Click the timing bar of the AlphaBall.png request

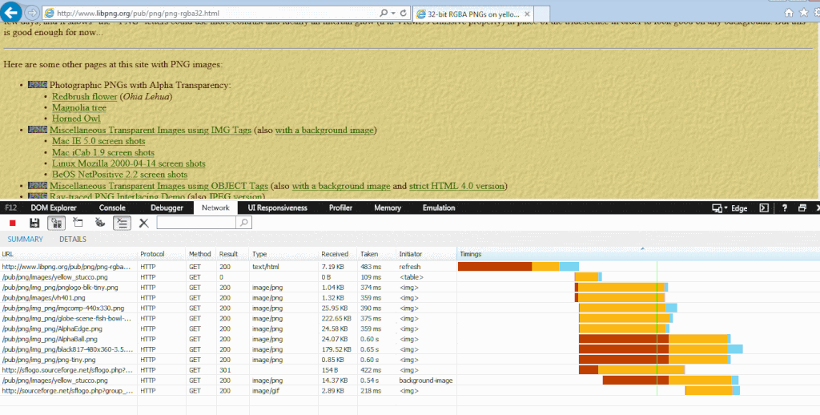(x=655, y=339)
